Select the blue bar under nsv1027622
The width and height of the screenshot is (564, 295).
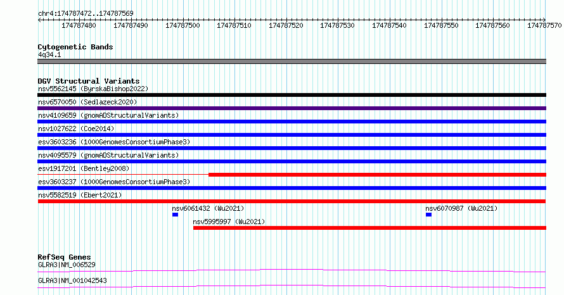292,135
